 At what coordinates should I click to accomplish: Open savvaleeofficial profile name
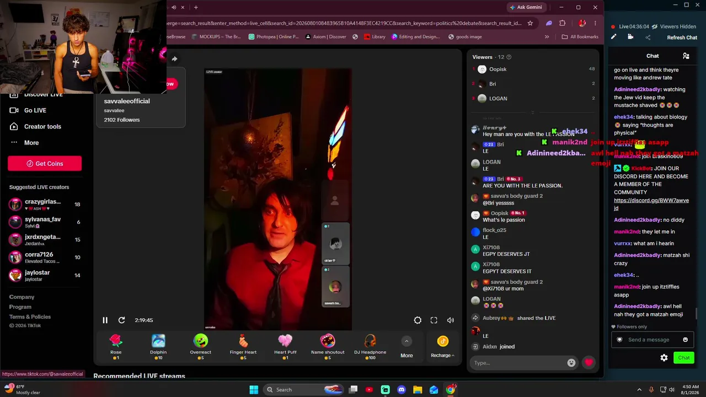click(x=127, y=101)
